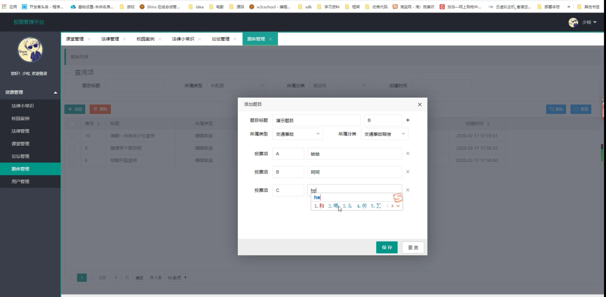The image size is (606, 297).
Task: Open the 应用 apps bookmark icon
Action: click(x=4, y=7)
